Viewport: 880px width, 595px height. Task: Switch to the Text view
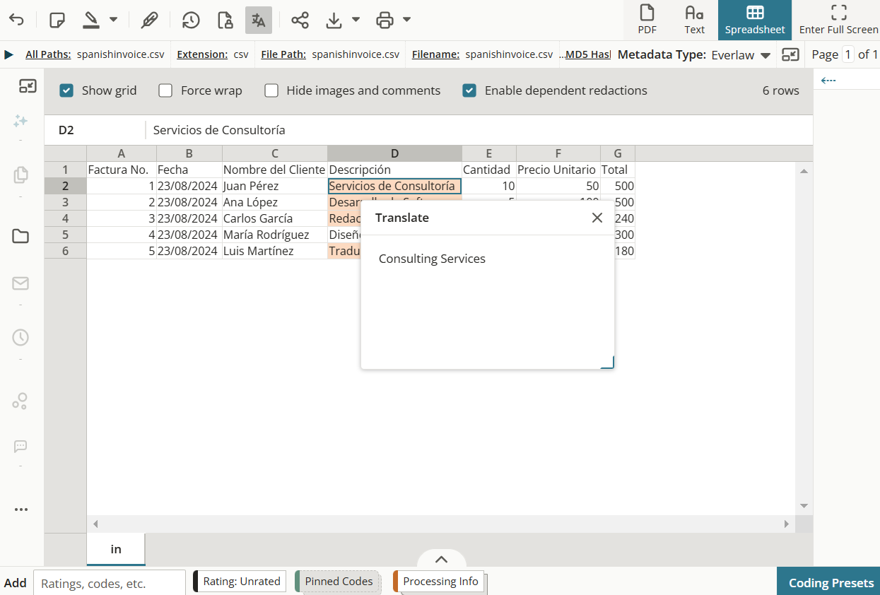click(694, 20)
